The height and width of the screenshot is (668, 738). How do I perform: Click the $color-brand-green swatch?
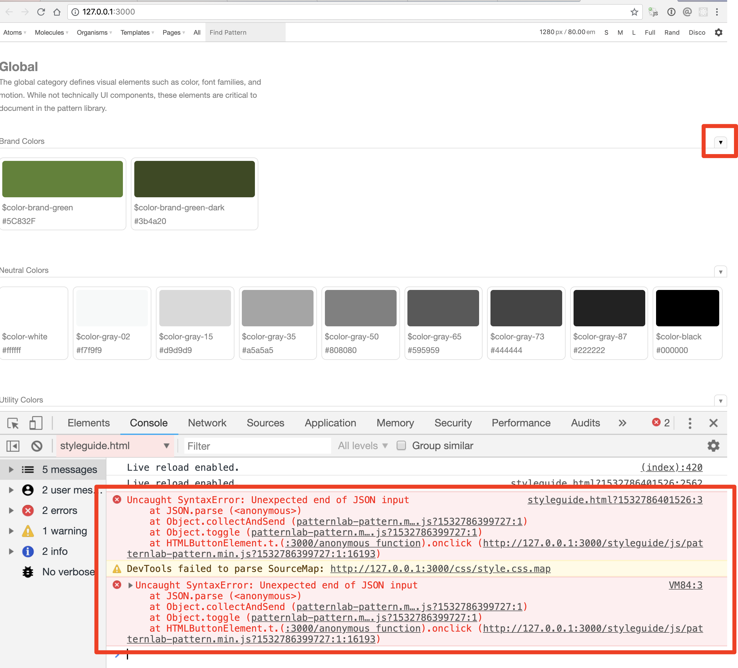point(63,179)
